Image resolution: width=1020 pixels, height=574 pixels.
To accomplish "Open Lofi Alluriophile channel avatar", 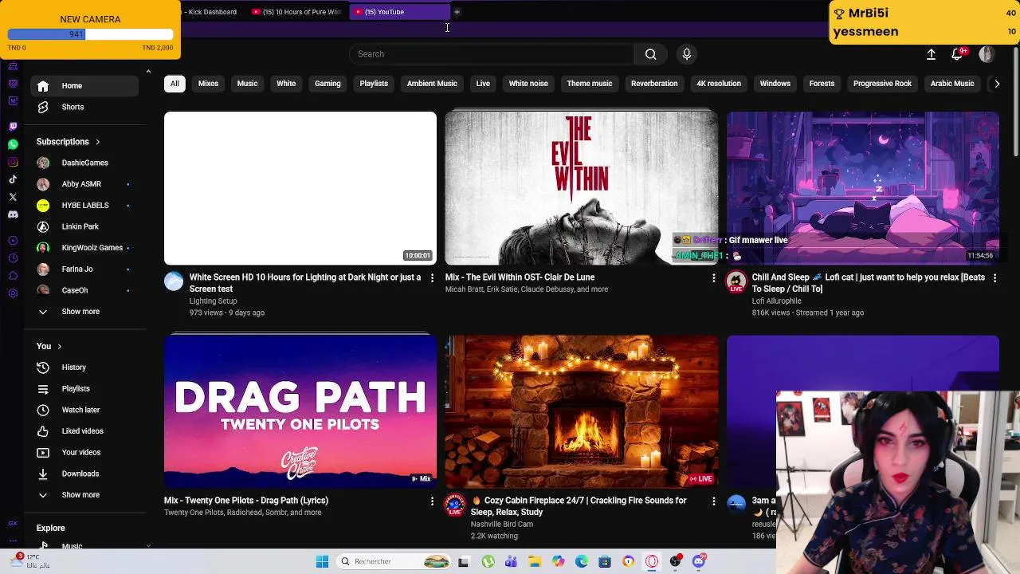I will [736, 282].
